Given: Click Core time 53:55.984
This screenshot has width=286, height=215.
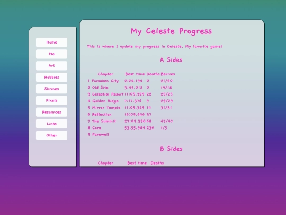Looking at the screenshot, I should tap(135, 128).
